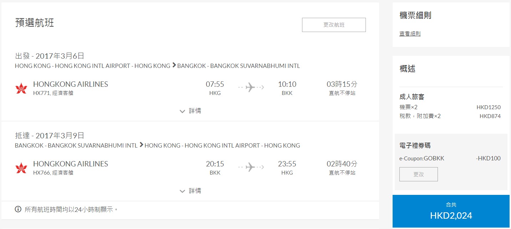Viewport: 511px width, 229px height.
Task: Click the info icon beside 24小時制 note
Action: [18, 209]
